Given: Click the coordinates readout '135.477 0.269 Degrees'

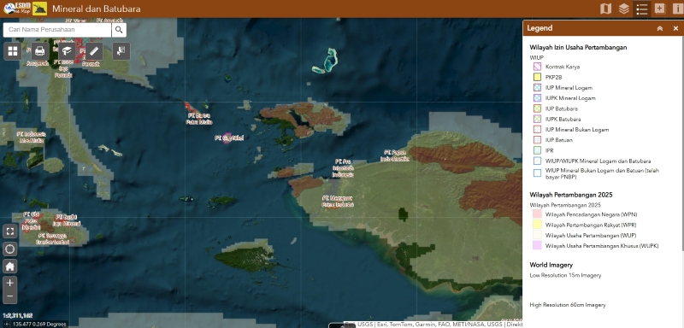Looking at the screenshot, I should tap(38, 324).
